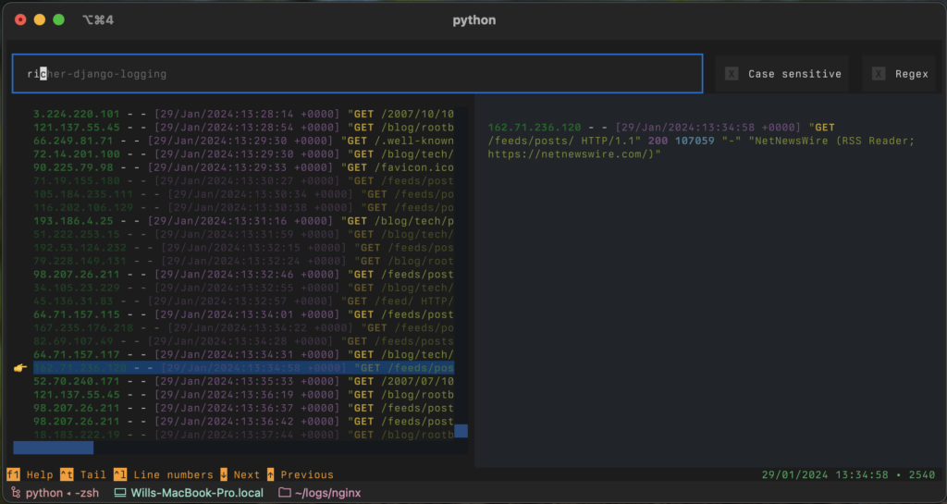
Task: Select log line from 45.136.31.83
Action: [x=243, y=301]
